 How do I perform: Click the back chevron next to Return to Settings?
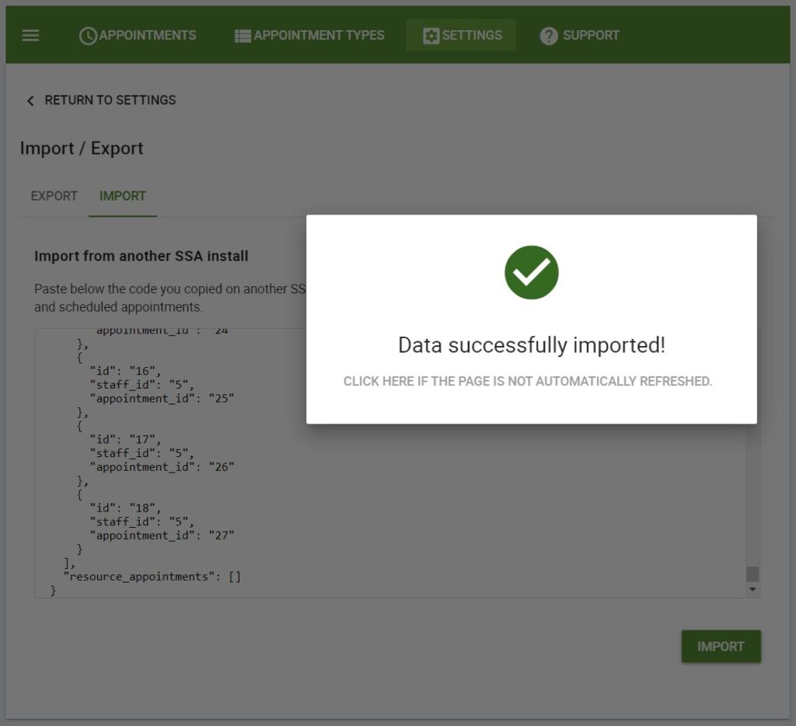pyautogui.click(x=30, y=101)
